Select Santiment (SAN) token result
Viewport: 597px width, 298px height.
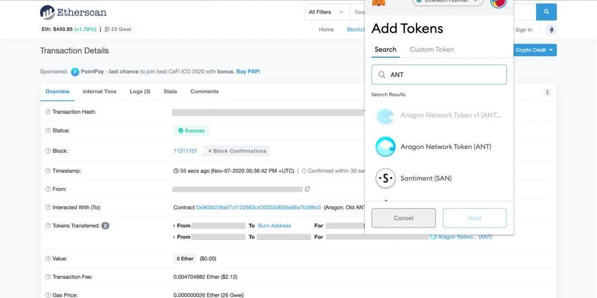426,178
